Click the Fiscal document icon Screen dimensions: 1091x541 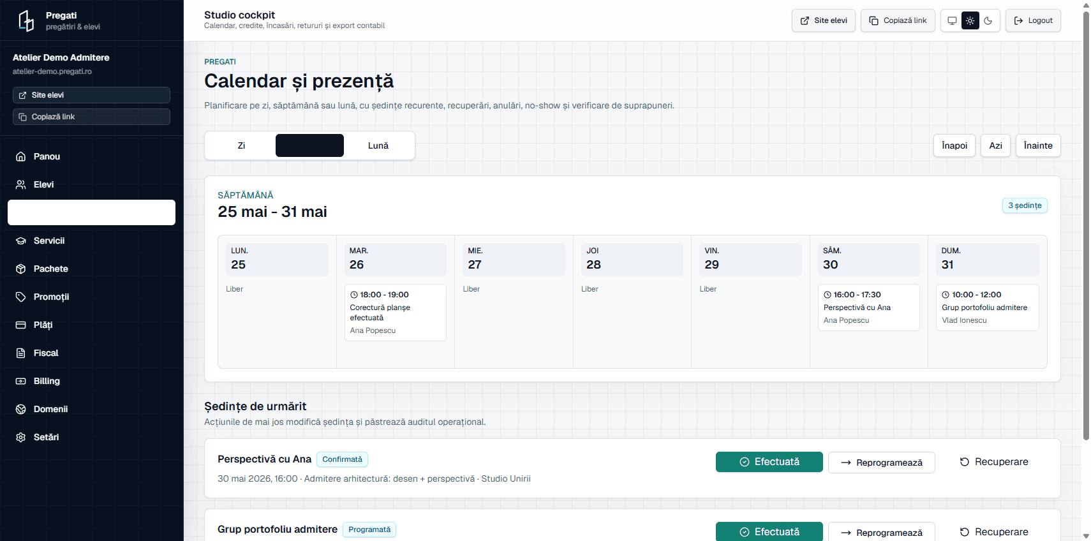click(21, 353)
